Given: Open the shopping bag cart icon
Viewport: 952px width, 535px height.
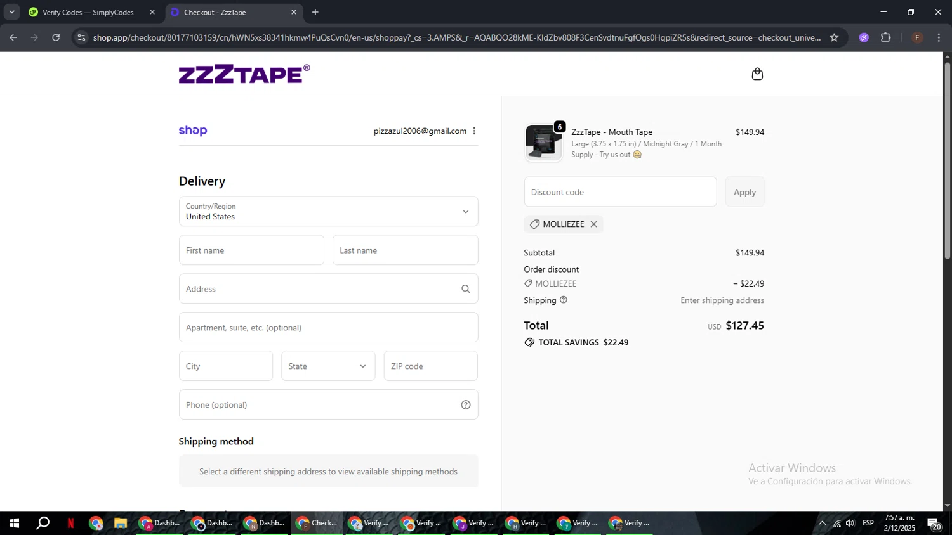Looking at the screenshot, I should 757,74.
